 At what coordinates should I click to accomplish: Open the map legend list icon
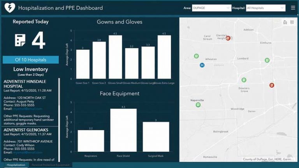[292, 22]
